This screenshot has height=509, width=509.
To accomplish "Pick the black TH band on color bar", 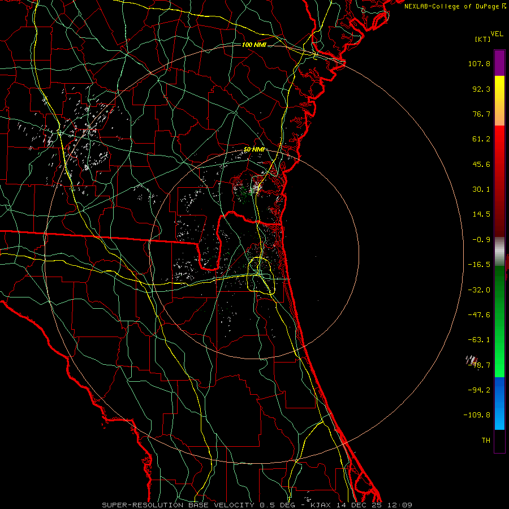I will tap(499, 441).
